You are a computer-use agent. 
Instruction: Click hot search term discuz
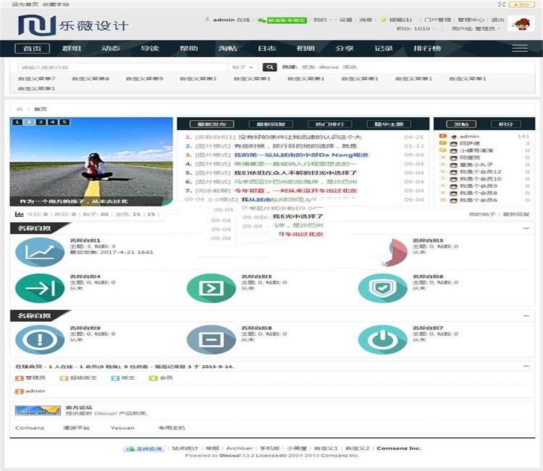pyautogui.click(x=329, y=67)
